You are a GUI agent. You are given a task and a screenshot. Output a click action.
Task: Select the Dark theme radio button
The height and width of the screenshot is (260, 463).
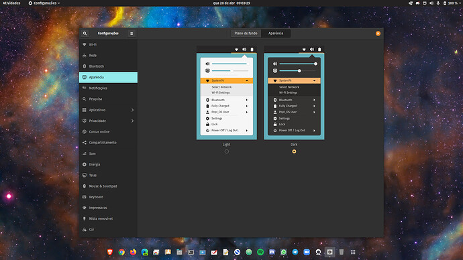coord(294,151)
